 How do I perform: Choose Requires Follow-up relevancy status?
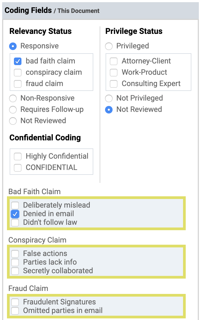[x=13, y=110]
